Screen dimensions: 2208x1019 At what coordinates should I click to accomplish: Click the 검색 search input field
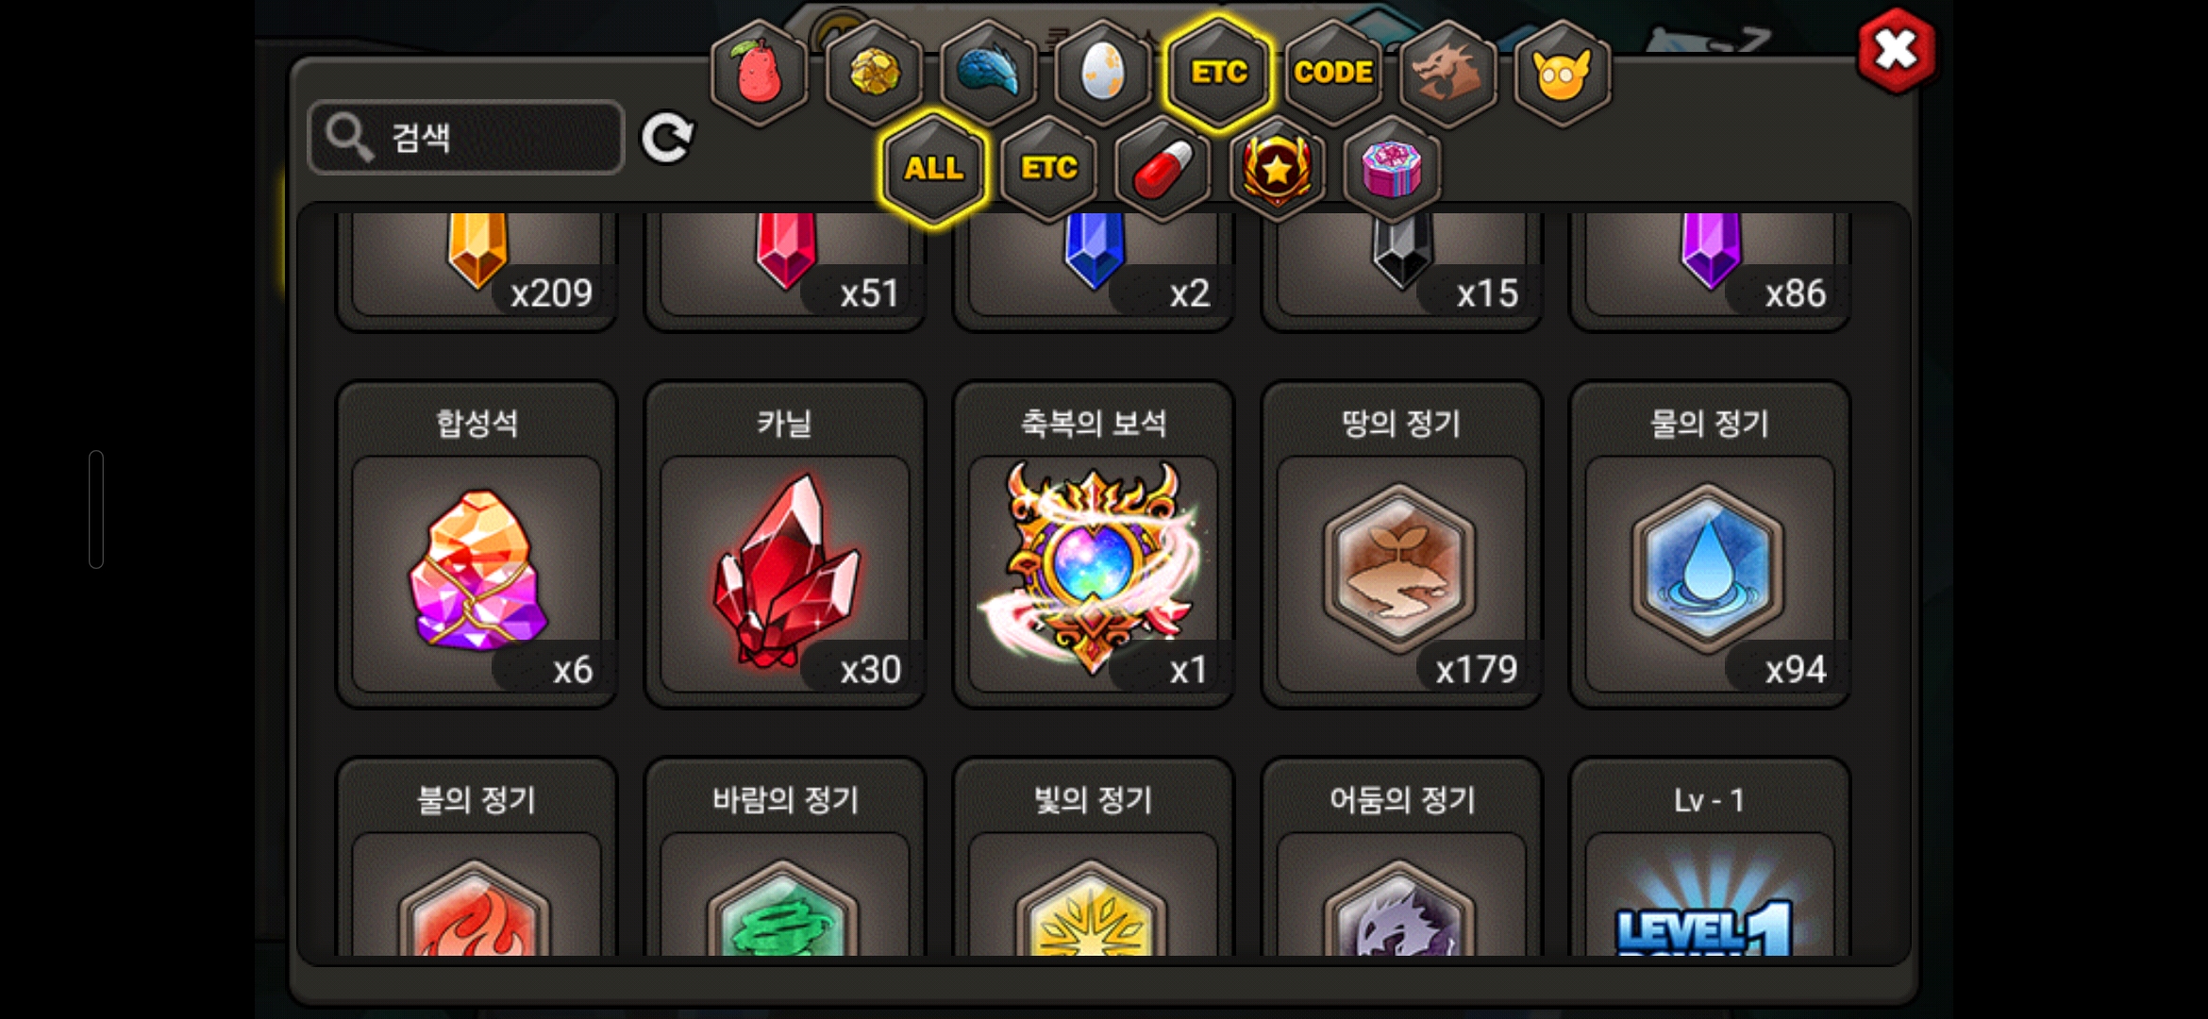pos(466,138)
